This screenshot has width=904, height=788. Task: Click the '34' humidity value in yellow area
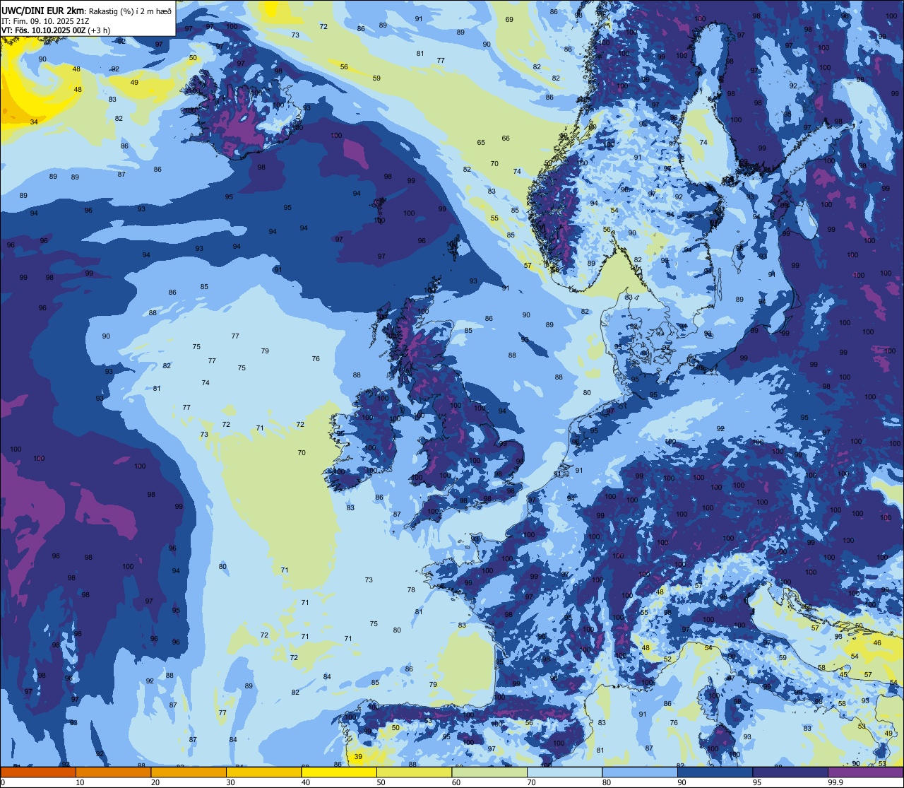pyautogui.click(x=34, y=122)
